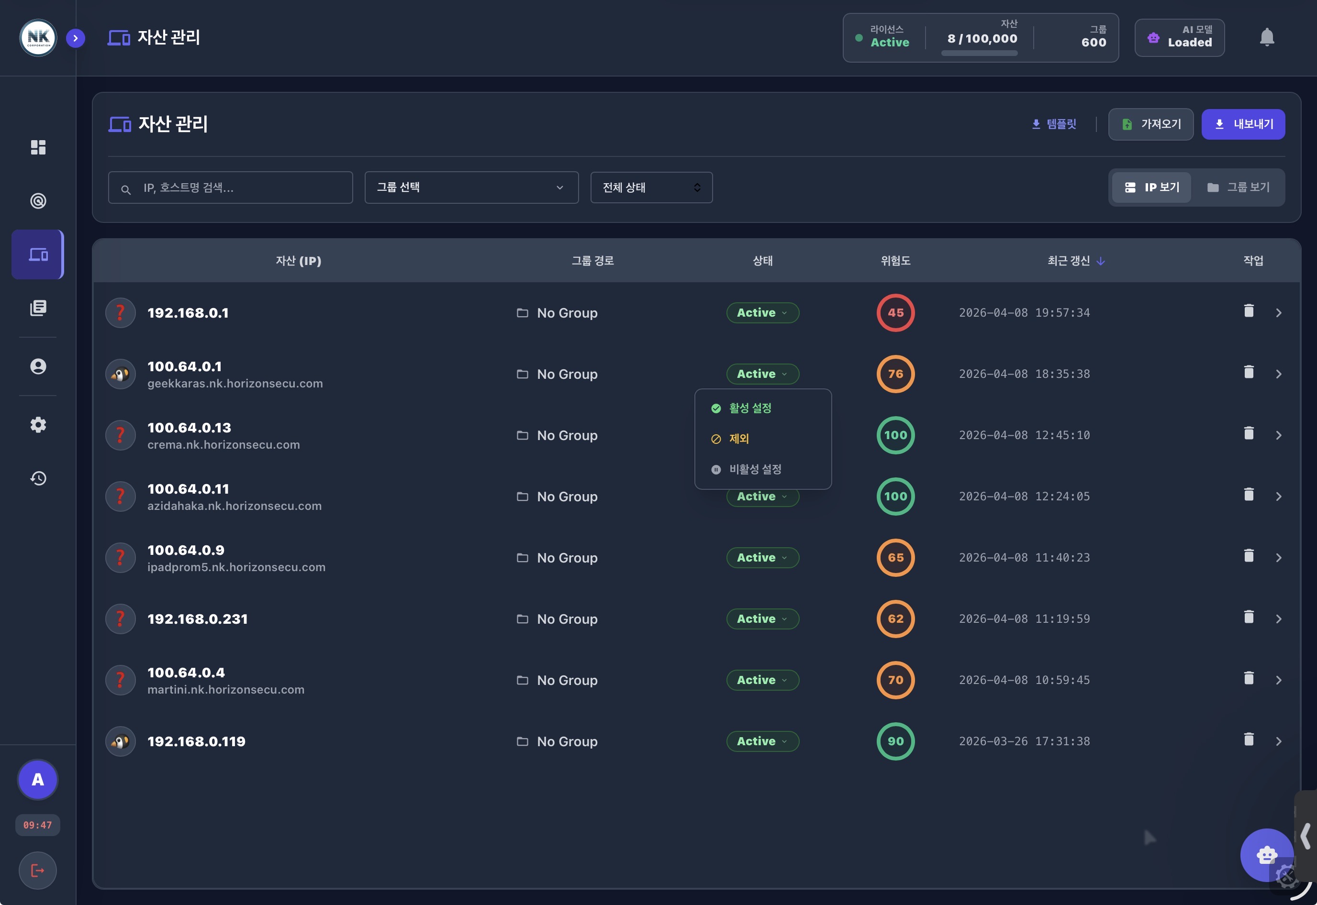
Task: Switch to IP 보기 view
Action: (1152, 188)
